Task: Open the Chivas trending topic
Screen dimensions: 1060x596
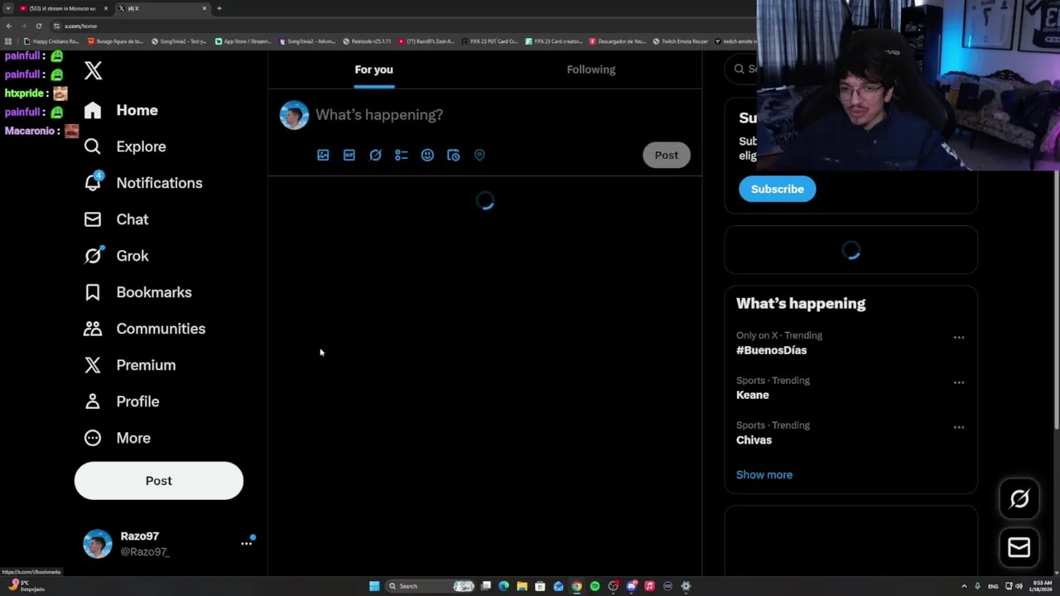Action: coord(754,440)
